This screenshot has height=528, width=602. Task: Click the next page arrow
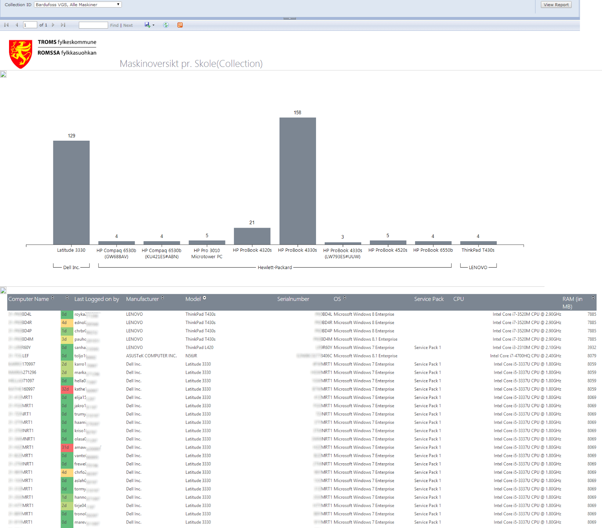pyautogui.click(x=53, y=25)
